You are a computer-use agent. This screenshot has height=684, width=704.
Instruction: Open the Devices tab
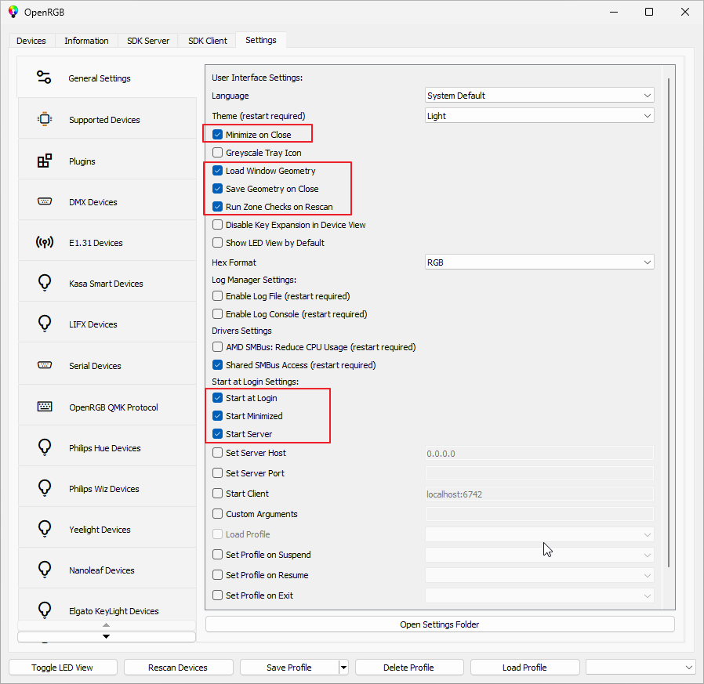(31, 40)
